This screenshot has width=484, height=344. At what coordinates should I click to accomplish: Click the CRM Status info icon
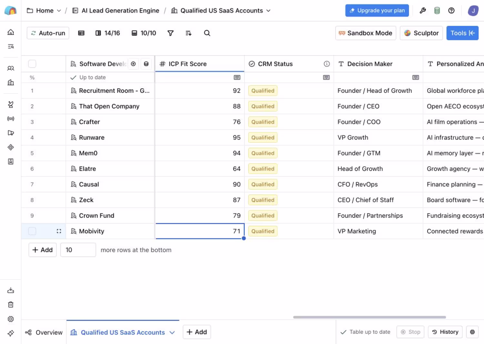pos(327,64)
